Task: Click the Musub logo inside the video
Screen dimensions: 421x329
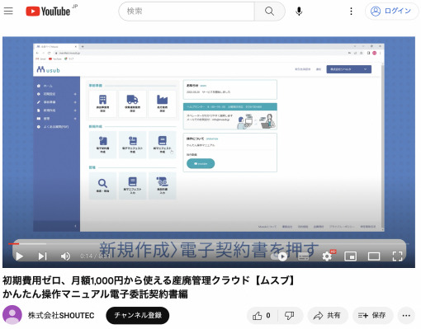Action: point(48,69)
